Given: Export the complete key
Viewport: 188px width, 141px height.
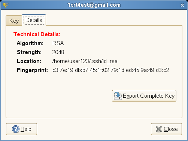Looking at the screenshot, I should pos(144,96).
